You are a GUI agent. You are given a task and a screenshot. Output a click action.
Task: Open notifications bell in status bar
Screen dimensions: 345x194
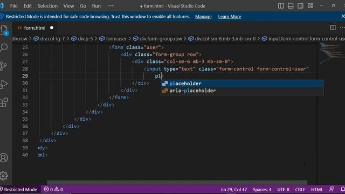(x=342, y=189)
